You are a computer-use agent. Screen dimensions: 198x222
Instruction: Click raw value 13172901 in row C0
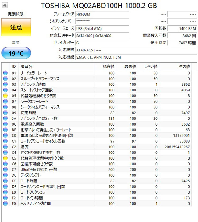coord(181,136)
